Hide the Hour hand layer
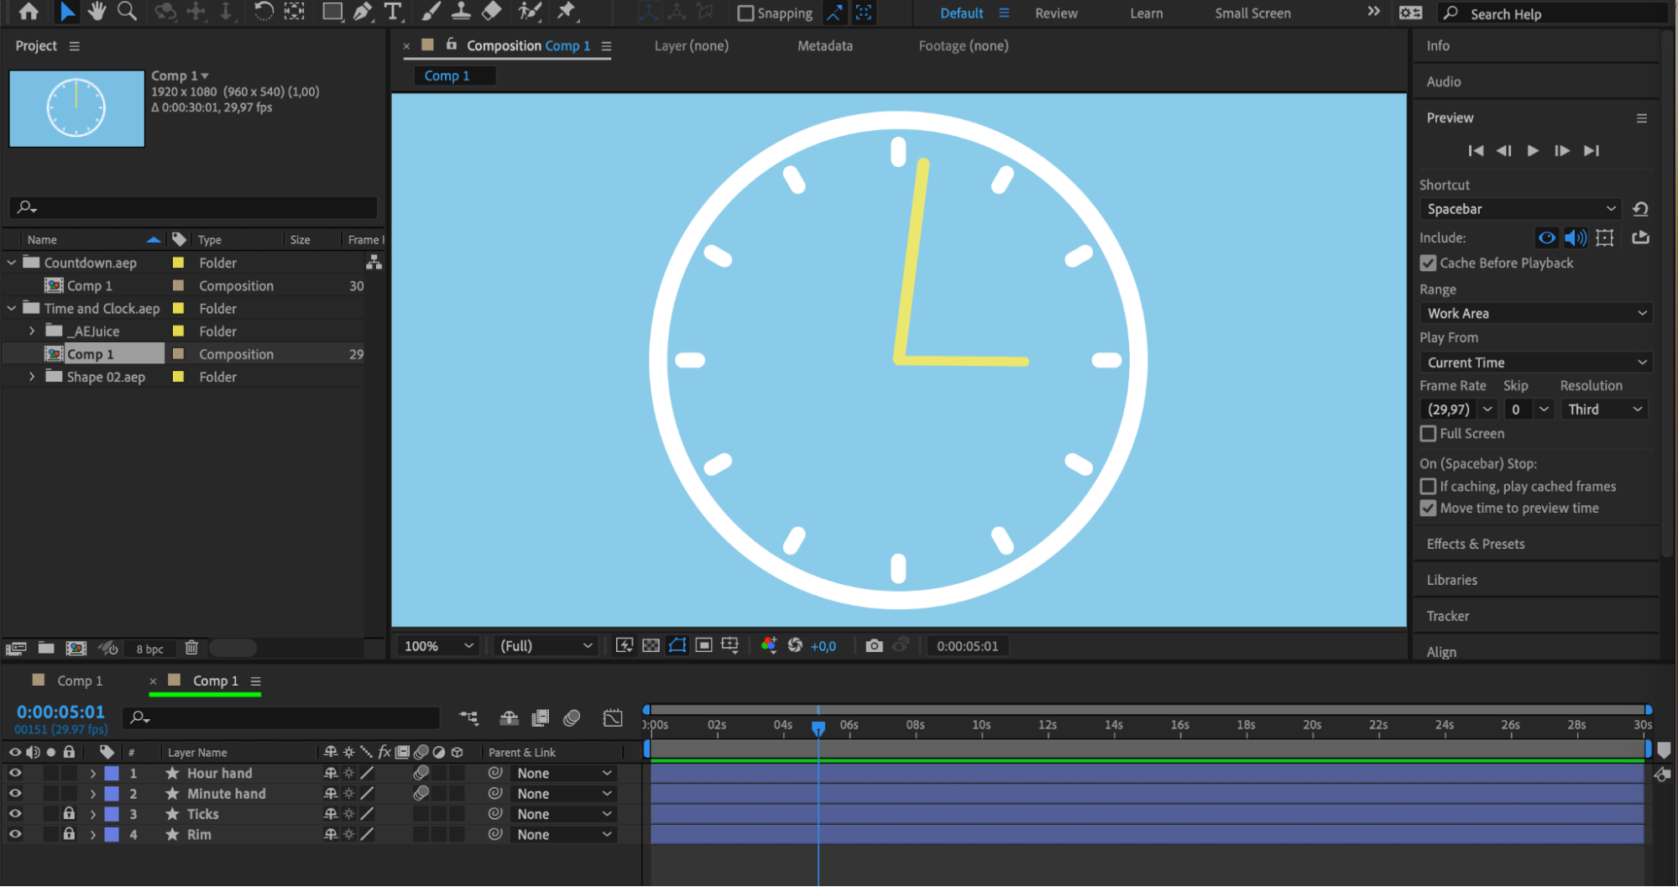1678x887 pixels. coord(15,773)
